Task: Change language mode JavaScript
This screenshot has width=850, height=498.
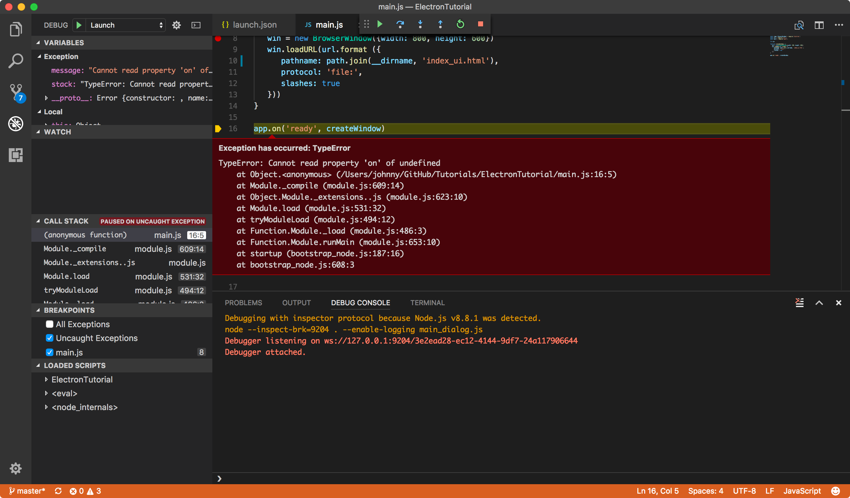Action: point(802,491)
